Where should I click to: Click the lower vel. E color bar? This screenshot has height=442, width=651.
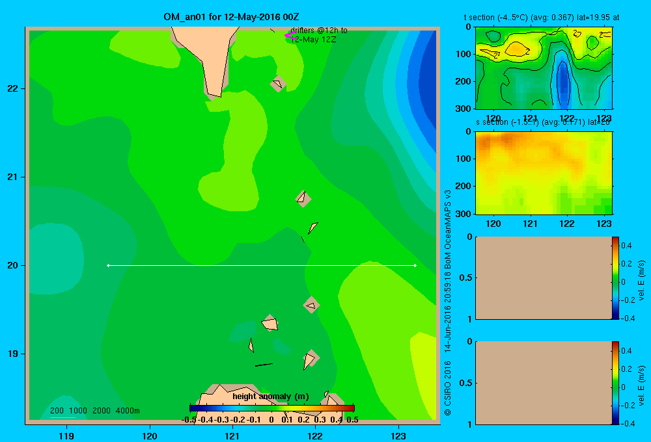(615, 383)
